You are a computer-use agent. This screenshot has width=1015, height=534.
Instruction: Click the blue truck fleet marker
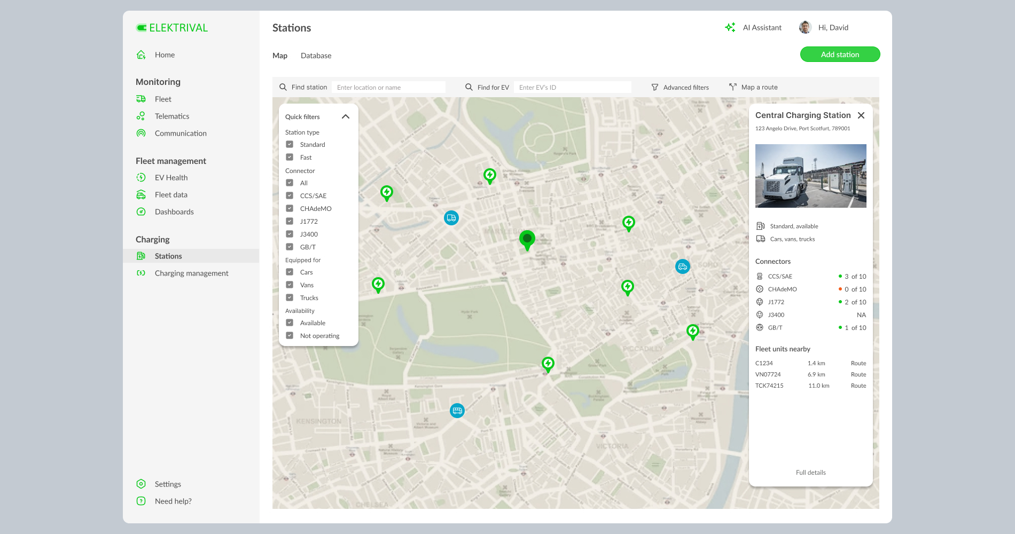pos(451,218)
